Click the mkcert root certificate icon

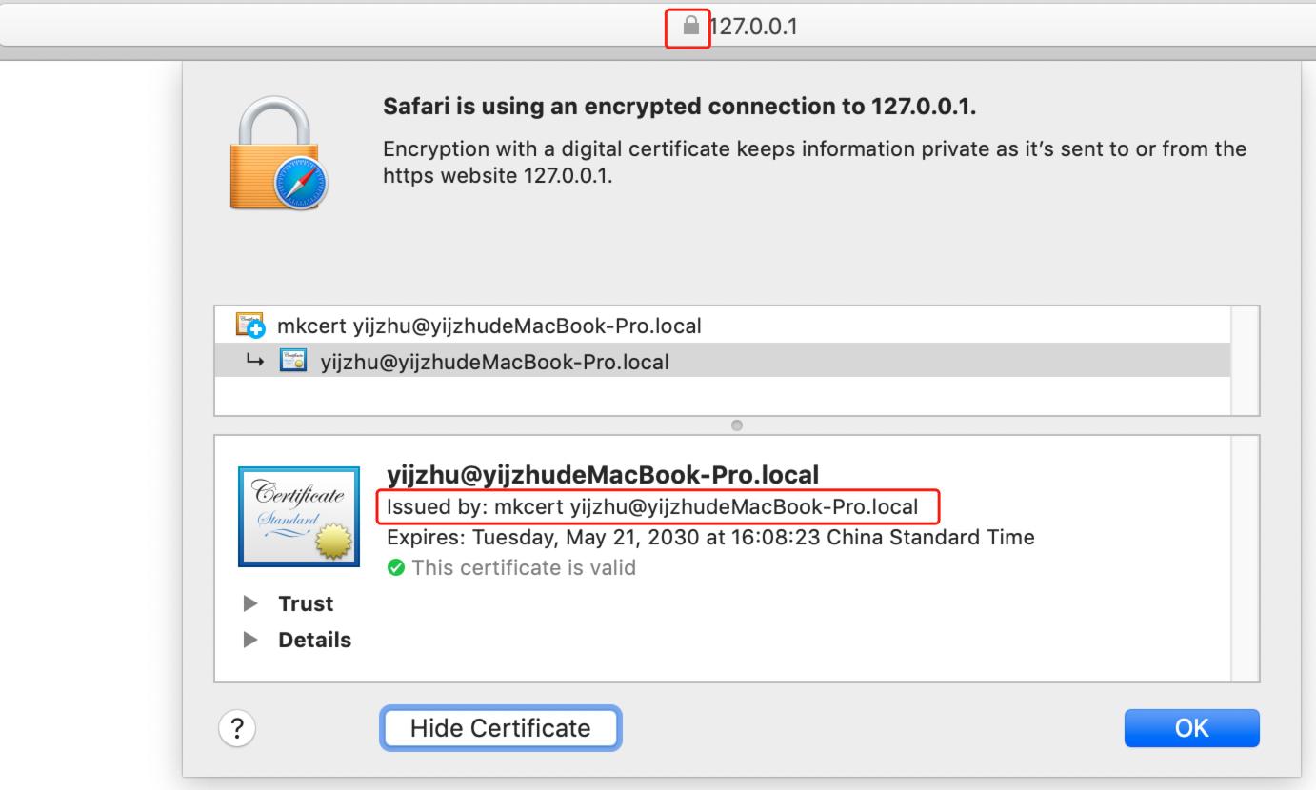249,326
